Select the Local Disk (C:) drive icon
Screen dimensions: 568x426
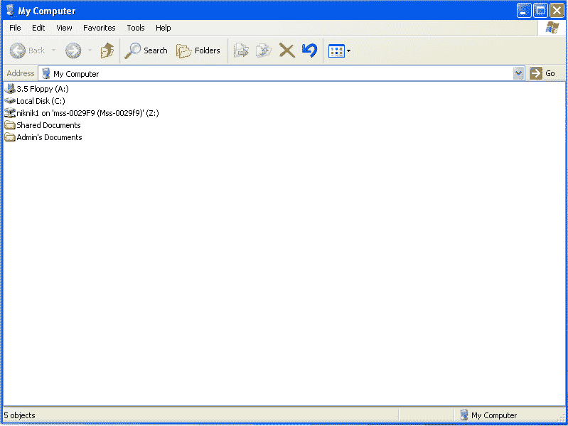(10, 101)
